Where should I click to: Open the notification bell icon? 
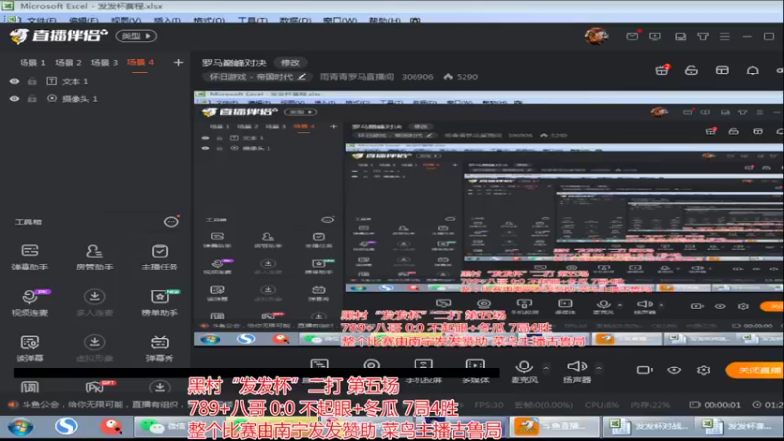point(752,71)
